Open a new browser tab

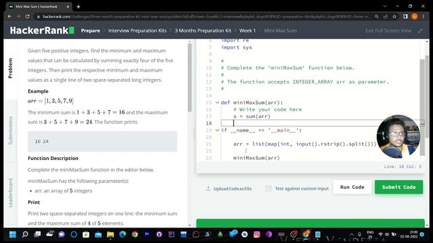coord(78,6)
